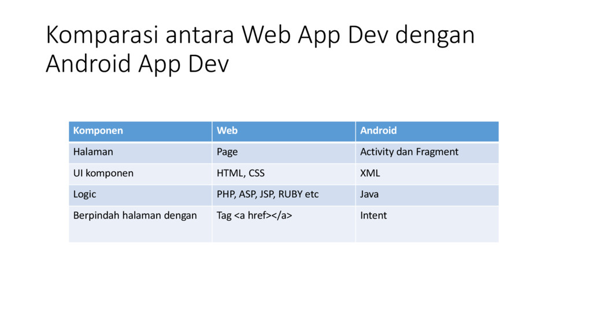Click the 'Intent' table cell
The image size is (592, 333).
tap(427, 224)
